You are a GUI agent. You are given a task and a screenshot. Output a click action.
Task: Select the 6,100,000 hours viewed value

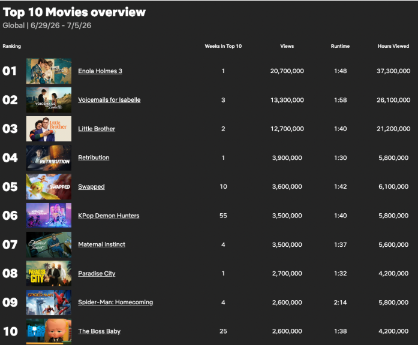pyautogui.click(x=393, y=187)
